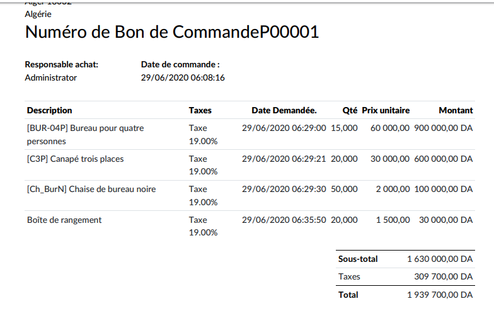Select the Chaise de bureau noire line
The image size is (494, 311).
(91, 189)
